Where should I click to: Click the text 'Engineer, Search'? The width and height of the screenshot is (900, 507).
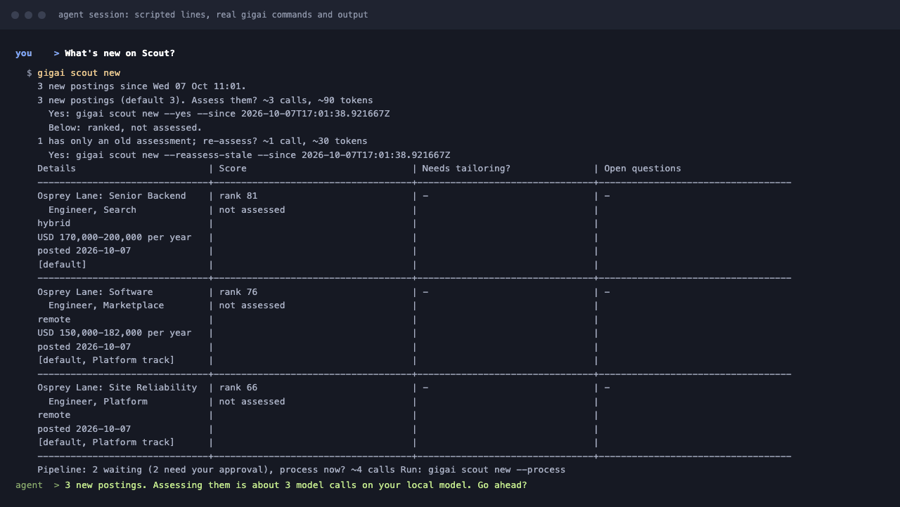pos(92,210)
